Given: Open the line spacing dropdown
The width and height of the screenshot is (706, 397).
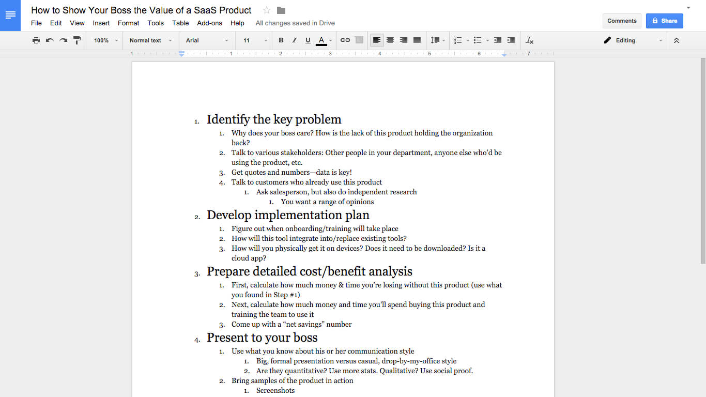Looking at the screenshot, I should tap(437, 40).
